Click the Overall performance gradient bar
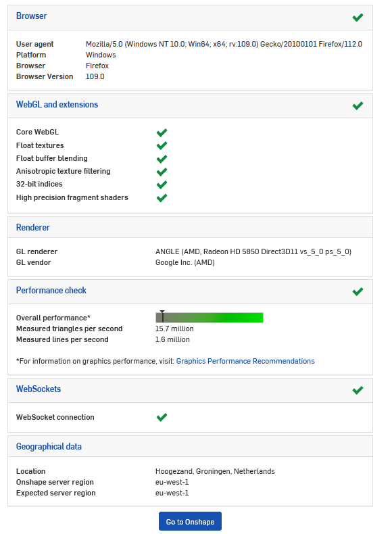 pos(210,318)
